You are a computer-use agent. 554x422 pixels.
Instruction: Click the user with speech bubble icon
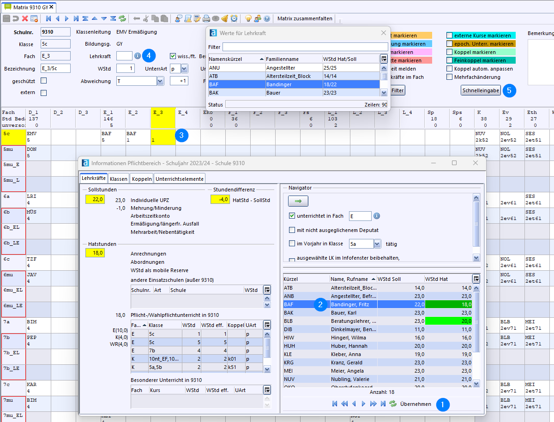tap(179, 18)
